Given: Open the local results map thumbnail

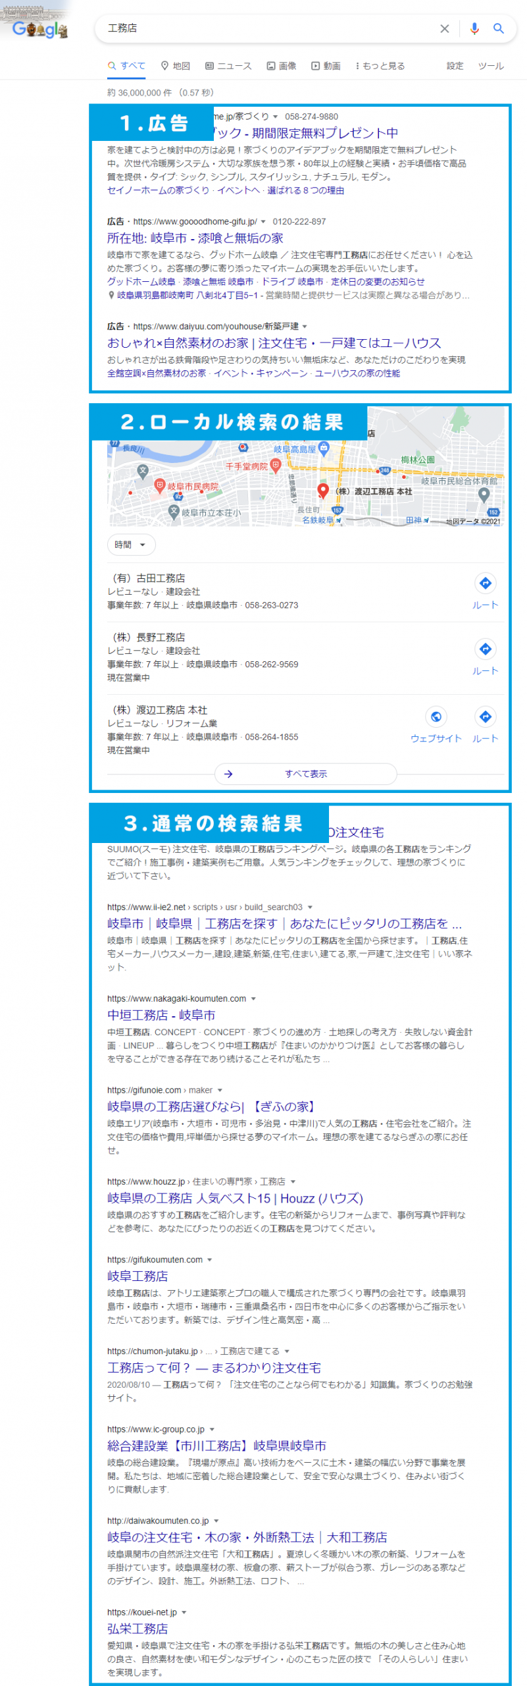Looking at the screenshot, I should (306, 466).
